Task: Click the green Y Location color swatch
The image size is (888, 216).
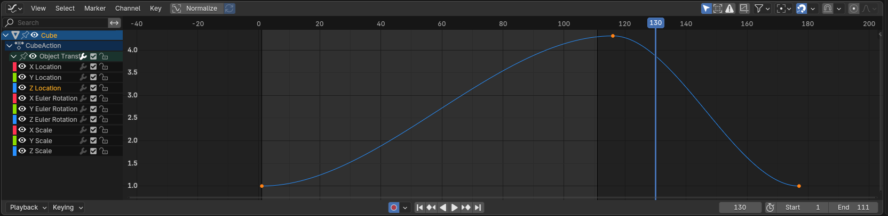Action: [x=14, y=77]
